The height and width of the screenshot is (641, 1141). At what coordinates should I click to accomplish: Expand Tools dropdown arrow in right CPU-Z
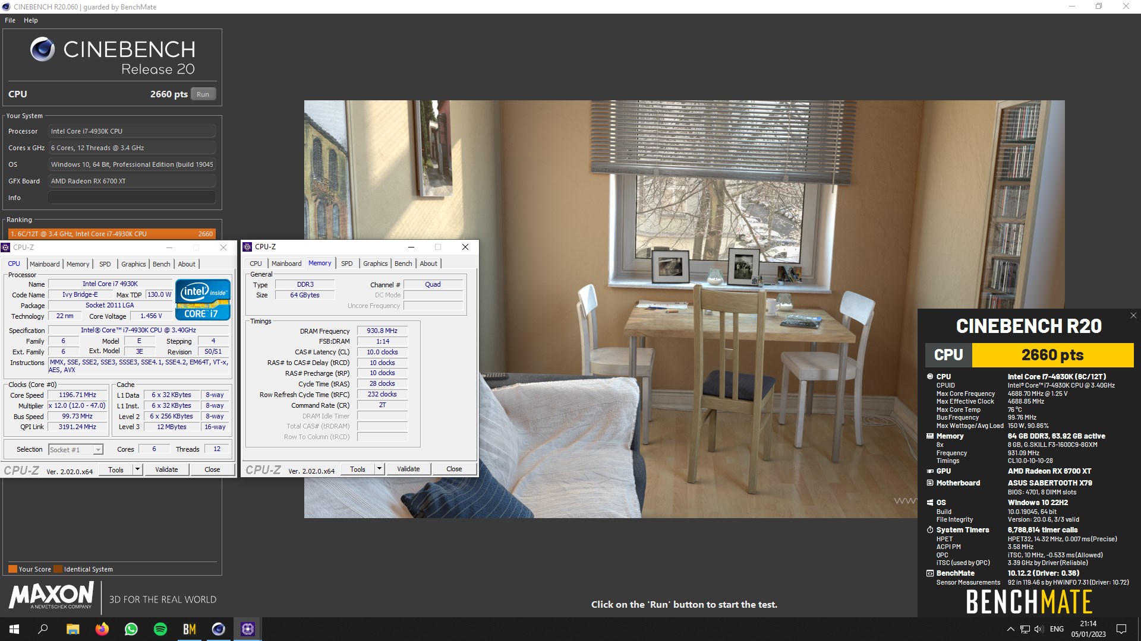click(x=379, y=469)
